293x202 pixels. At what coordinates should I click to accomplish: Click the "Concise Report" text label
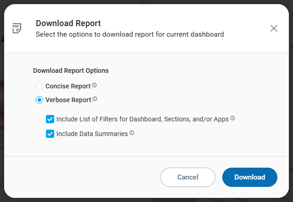click(x=68, y=86)
